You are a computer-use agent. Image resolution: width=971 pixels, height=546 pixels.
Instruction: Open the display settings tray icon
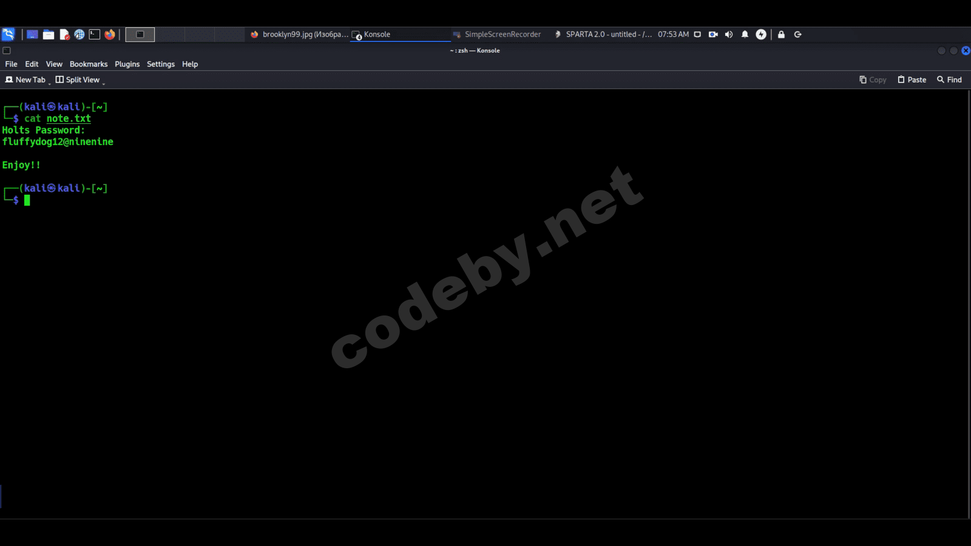(x=697, y=35)
